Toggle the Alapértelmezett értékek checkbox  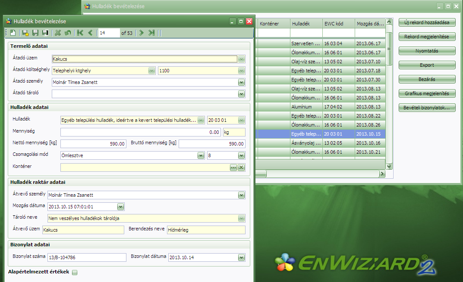click(75, 272)
